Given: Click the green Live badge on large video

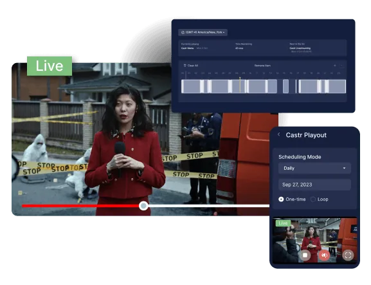Looking at the screenshot, I should pyautogui.click(x=50, y=66).
